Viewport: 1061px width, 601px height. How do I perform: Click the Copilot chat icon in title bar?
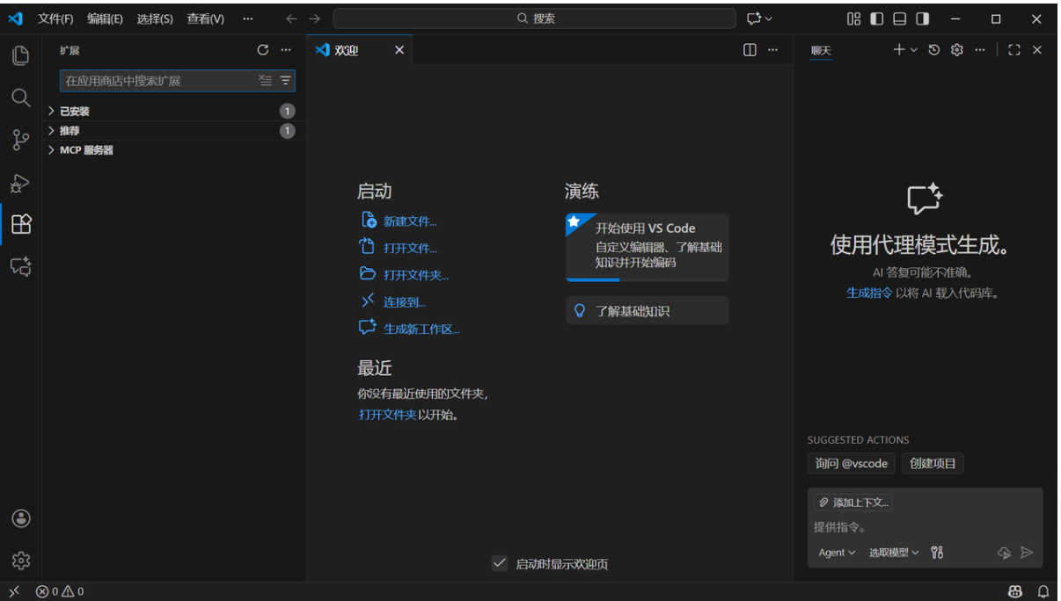pos(754,18)
